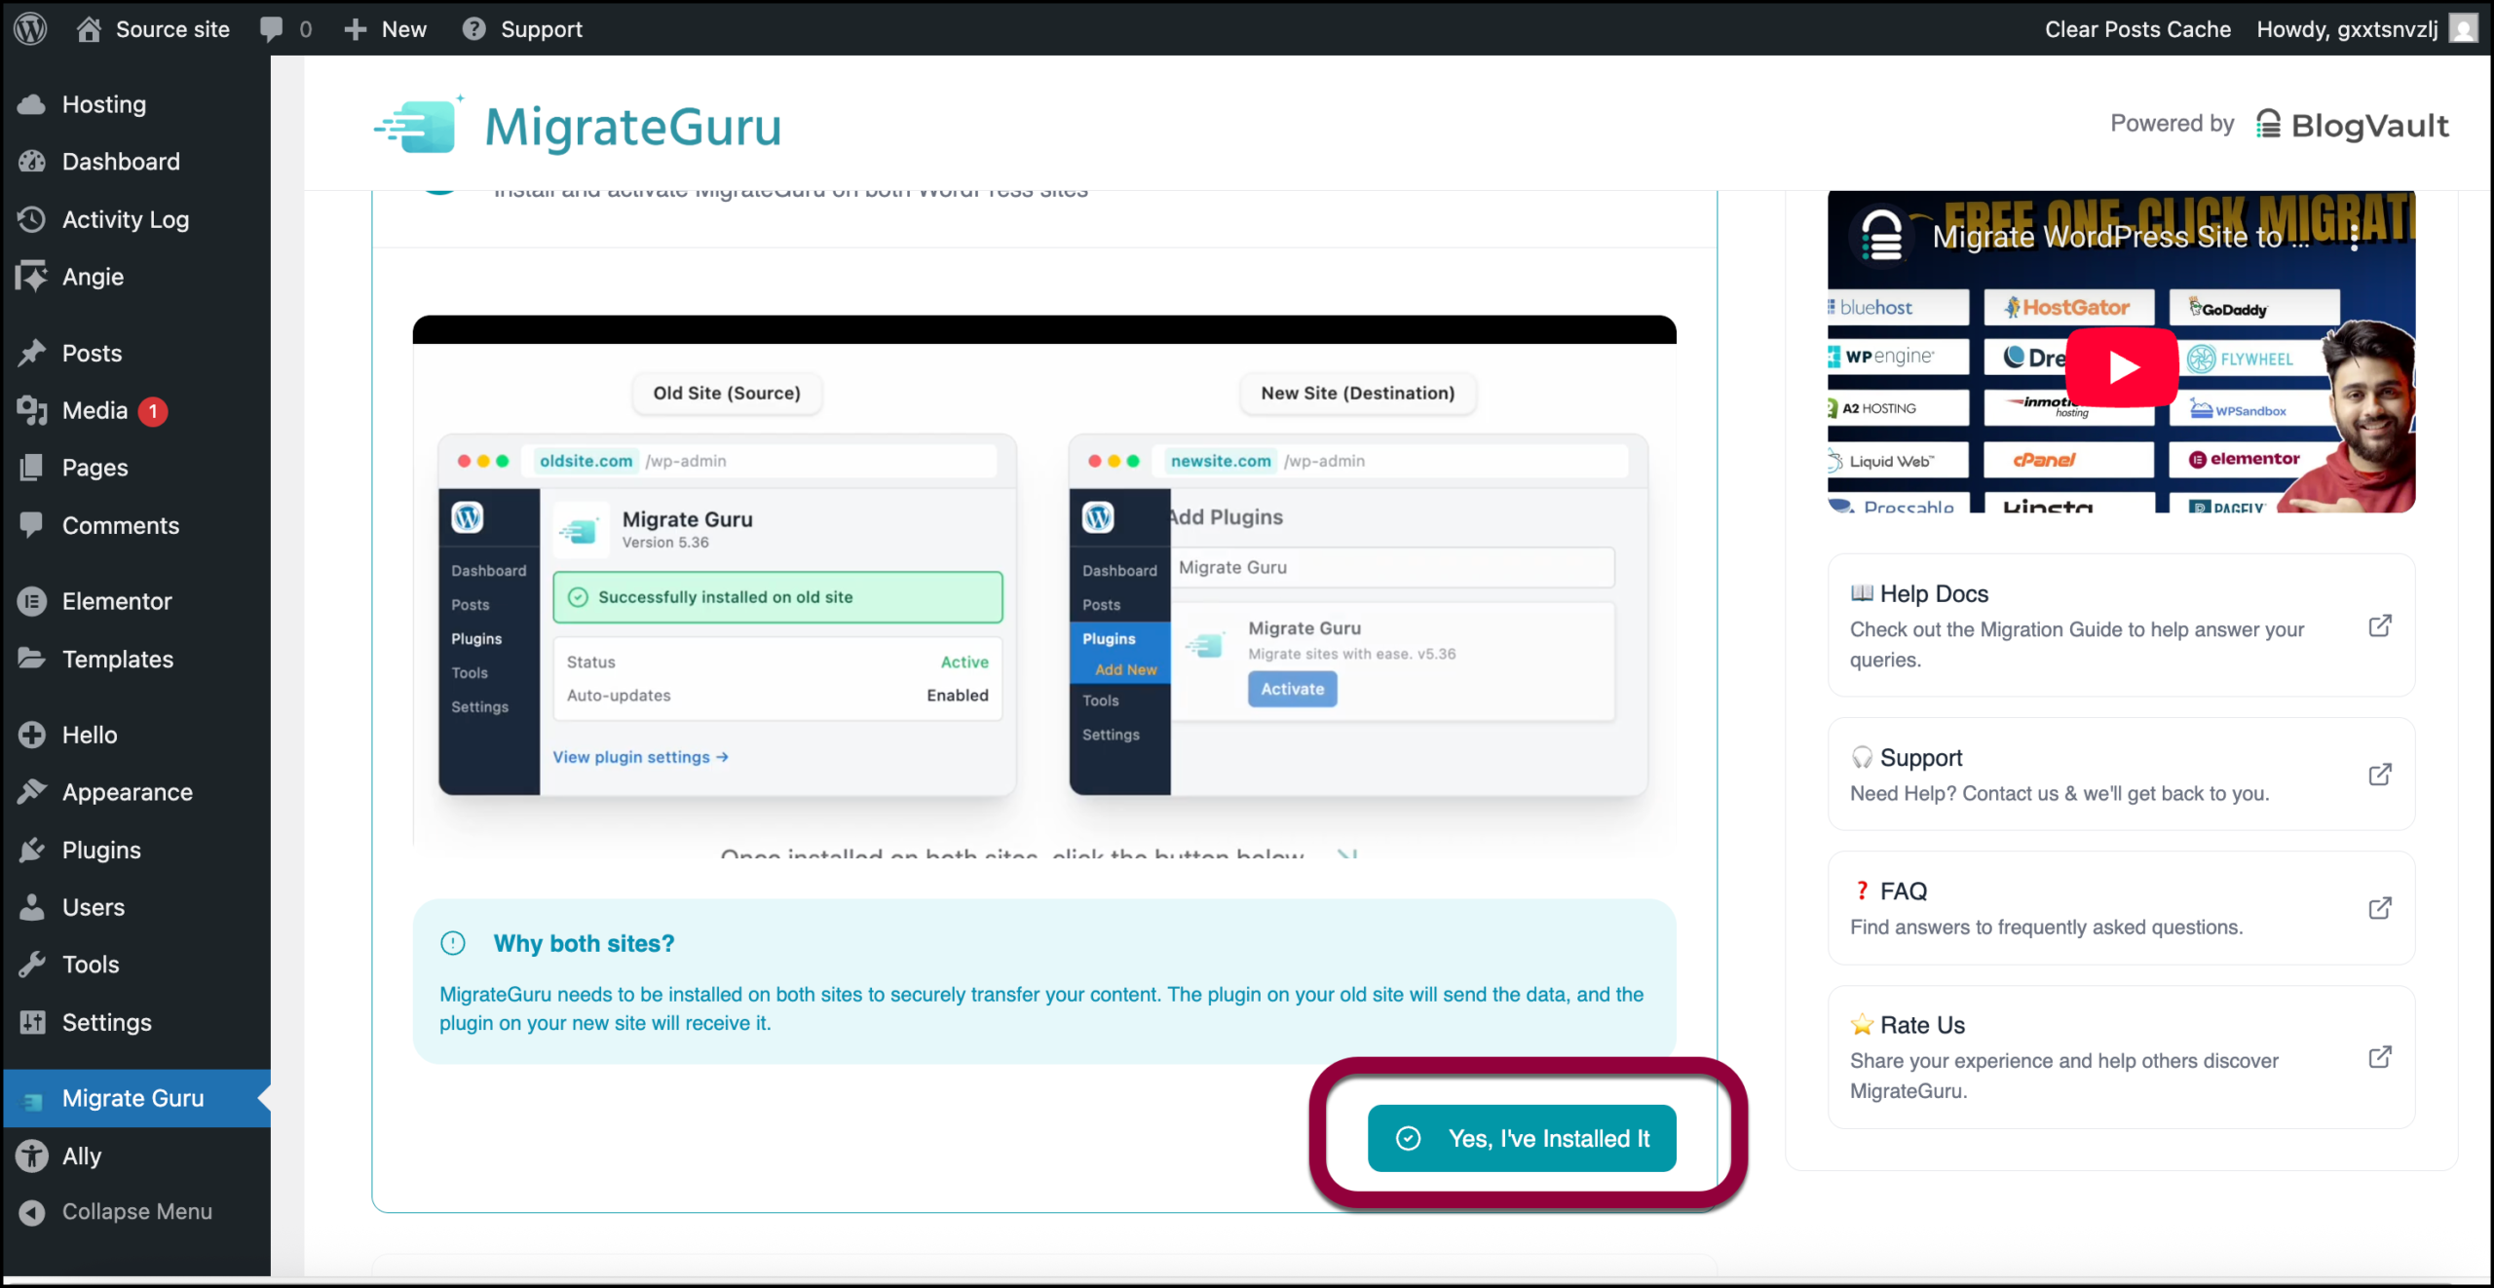Click the WordPress logo icon
The height and width of the screenshot is (1288, 2494).
pyautogui.click(x=30, y=28)
